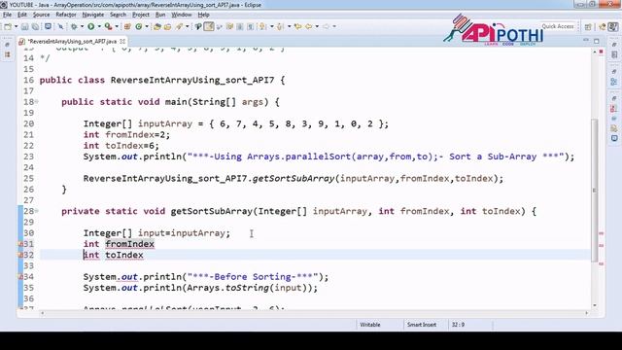Click the Search flashlight toolbar icon

(179, 26)
